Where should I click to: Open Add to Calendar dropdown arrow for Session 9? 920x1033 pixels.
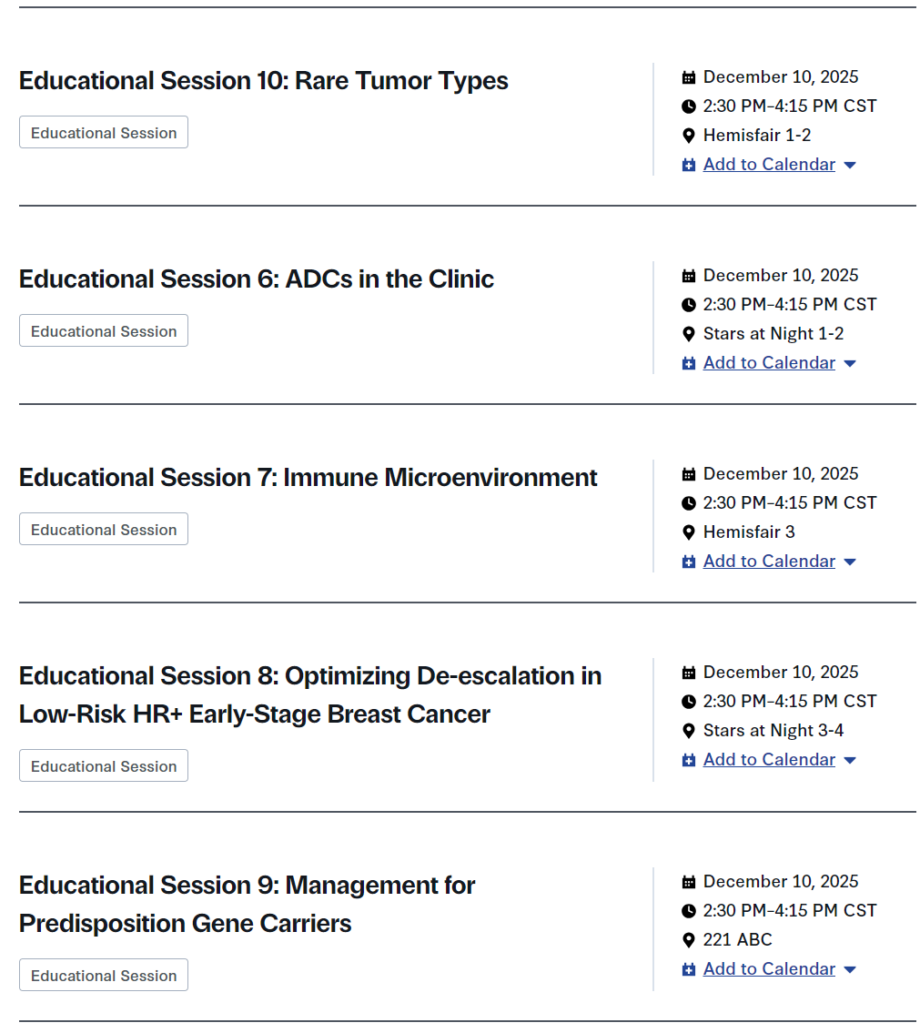[x=850, y=970]
